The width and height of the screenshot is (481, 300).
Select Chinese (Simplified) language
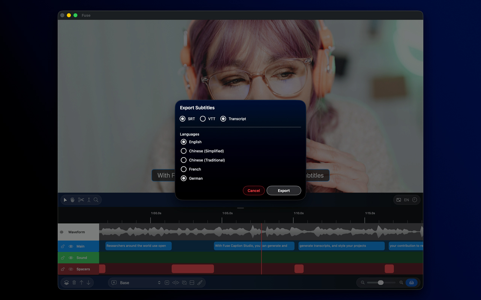(184, 151)
